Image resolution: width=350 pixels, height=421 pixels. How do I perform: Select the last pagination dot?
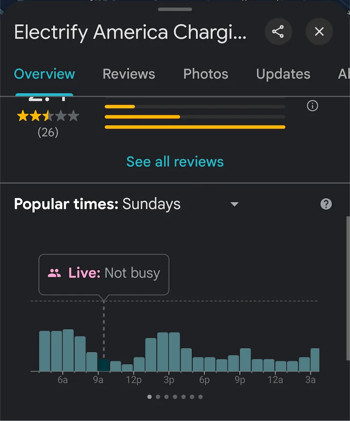coord(200,397)
